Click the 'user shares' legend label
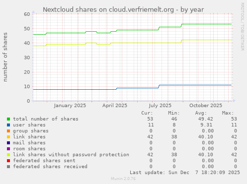 coord(29,125)
